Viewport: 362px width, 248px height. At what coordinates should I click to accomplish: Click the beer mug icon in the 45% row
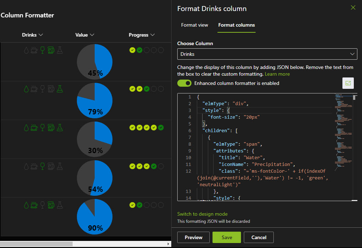(51, 50)
